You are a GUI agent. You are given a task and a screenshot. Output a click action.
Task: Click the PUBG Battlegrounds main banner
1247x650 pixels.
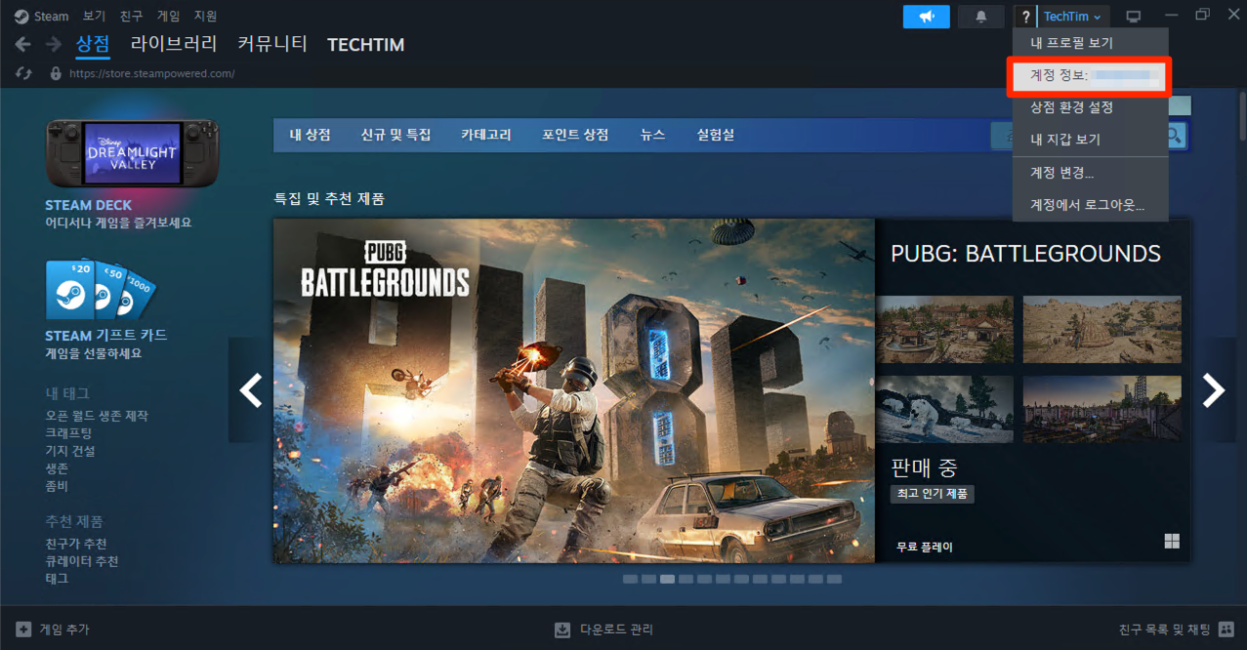point(574,390)
